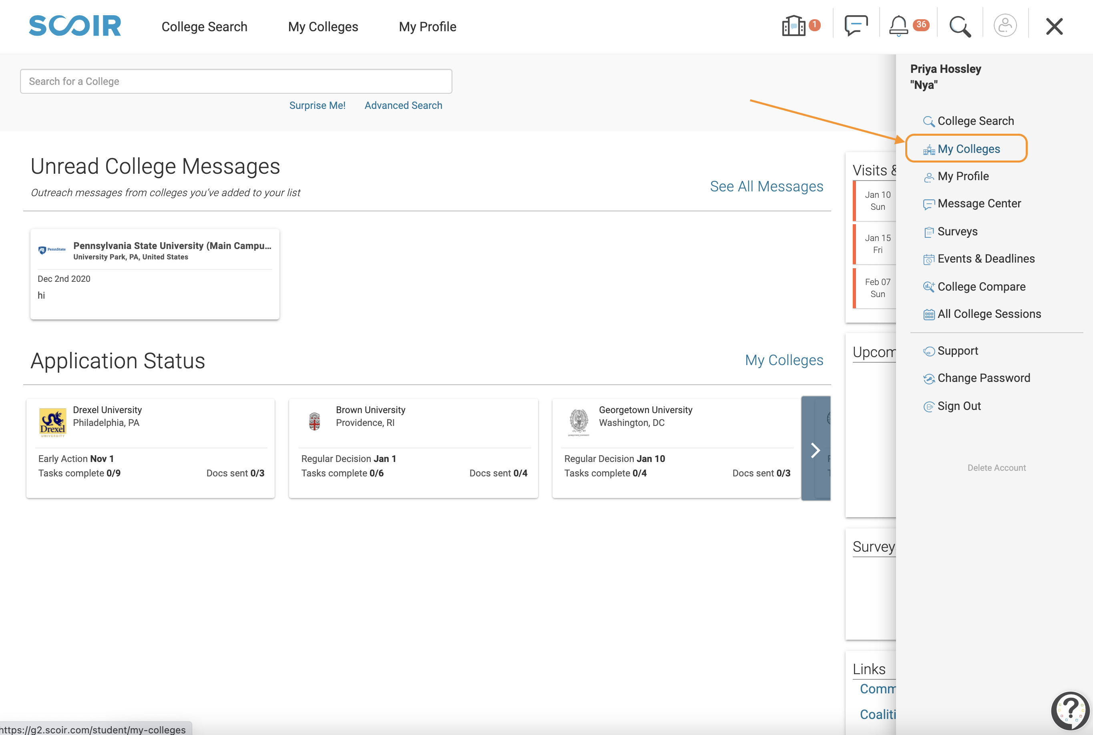The width and height of the screenshot is (1093, 735).
Task: Click the Jan 10 Sun visit entry
Action: tap(875, 201)
